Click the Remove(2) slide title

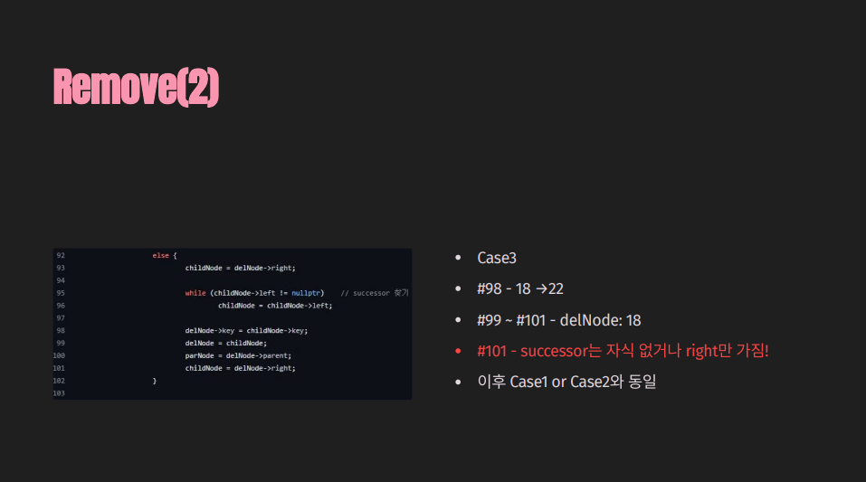point(136,87)
